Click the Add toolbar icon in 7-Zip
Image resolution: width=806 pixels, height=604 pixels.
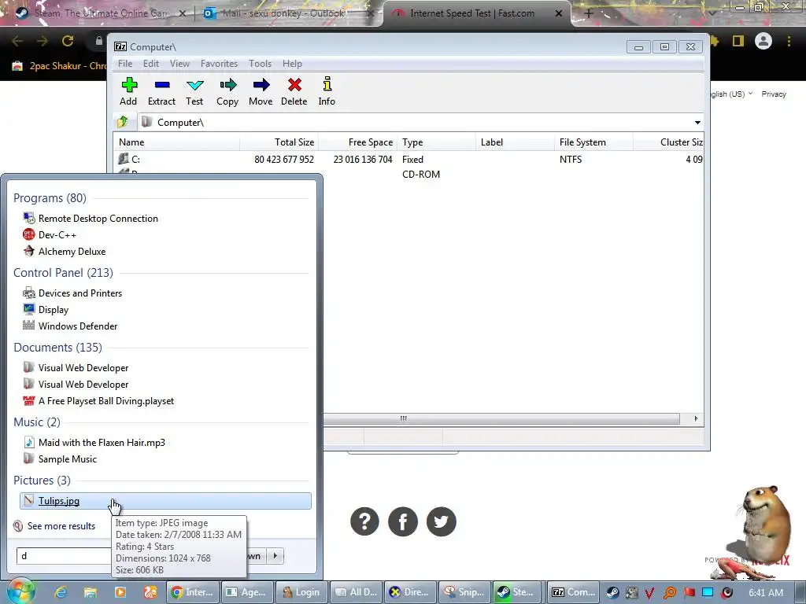[x=128, y=91]
